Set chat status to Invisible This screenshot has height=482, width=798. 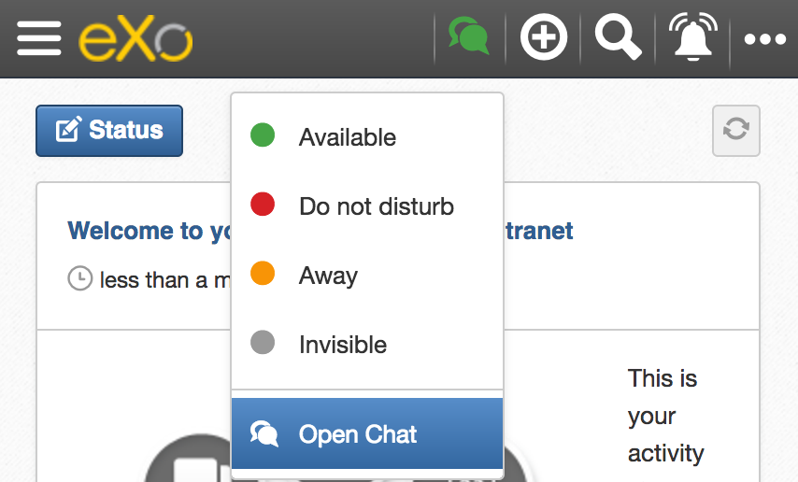coord(342,345)
